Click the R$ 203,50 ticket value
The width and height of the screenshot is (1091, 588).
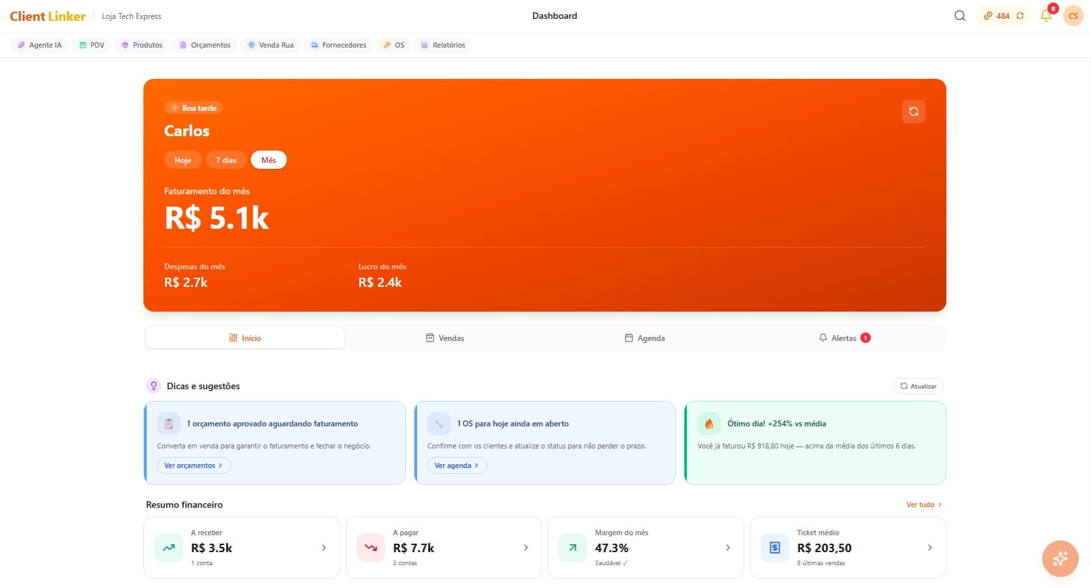(x=824, y=548)
